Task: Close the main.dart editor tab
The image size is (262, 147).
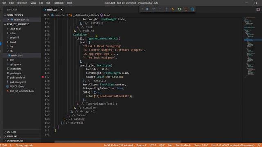Action: 62,10
